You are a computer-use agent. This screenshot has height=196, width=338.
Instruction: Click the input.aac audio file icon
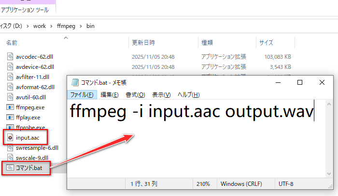[x=10, y=138]
